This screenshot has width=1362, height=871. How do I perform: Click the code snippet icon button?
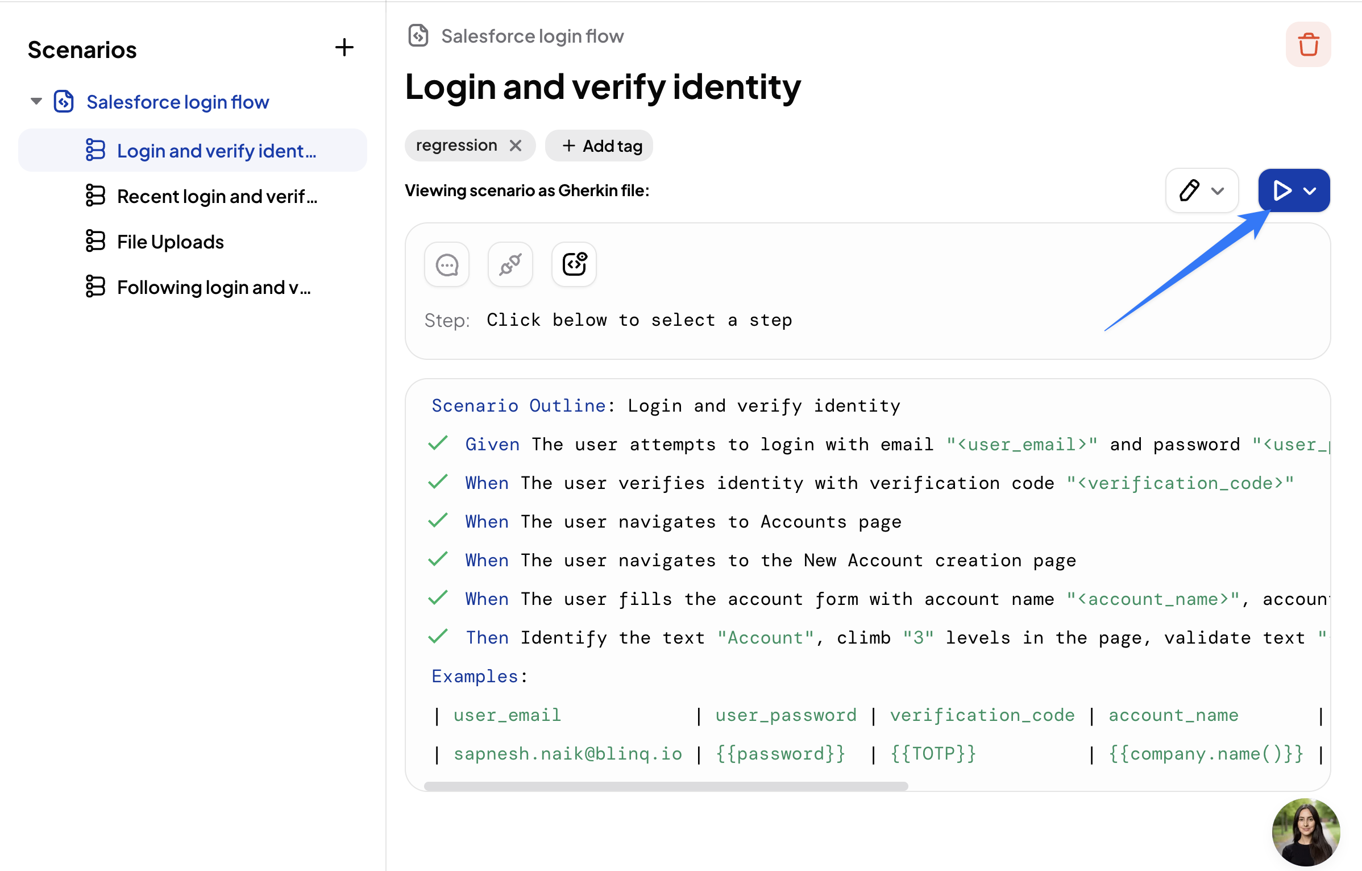tap(574, 265)
